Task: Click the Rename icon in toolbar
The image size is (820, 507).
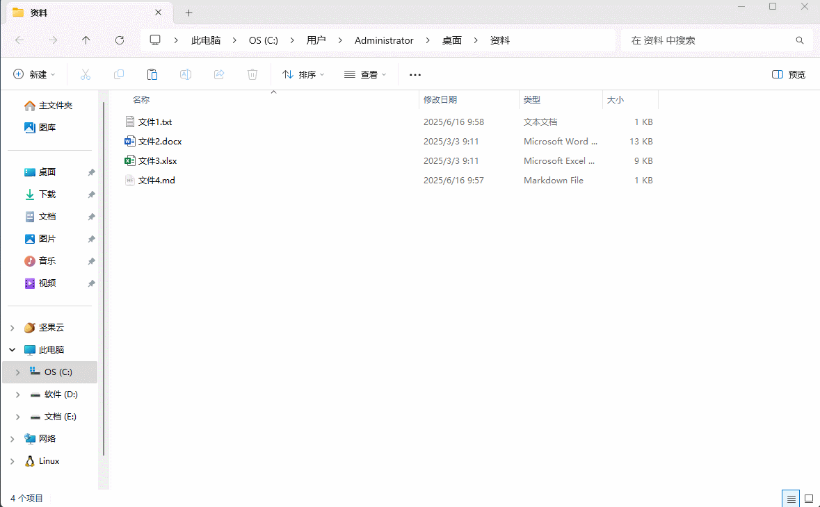Action: pyautogui.click(x=186, y=74)
